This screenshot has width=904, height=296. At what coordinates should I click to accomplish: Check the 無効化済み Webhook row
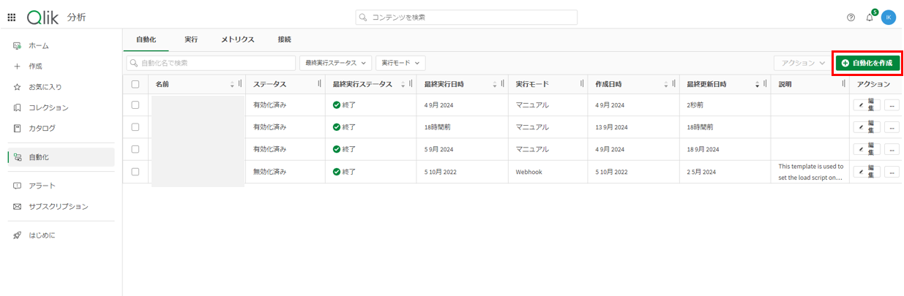[x=135, y=172]
